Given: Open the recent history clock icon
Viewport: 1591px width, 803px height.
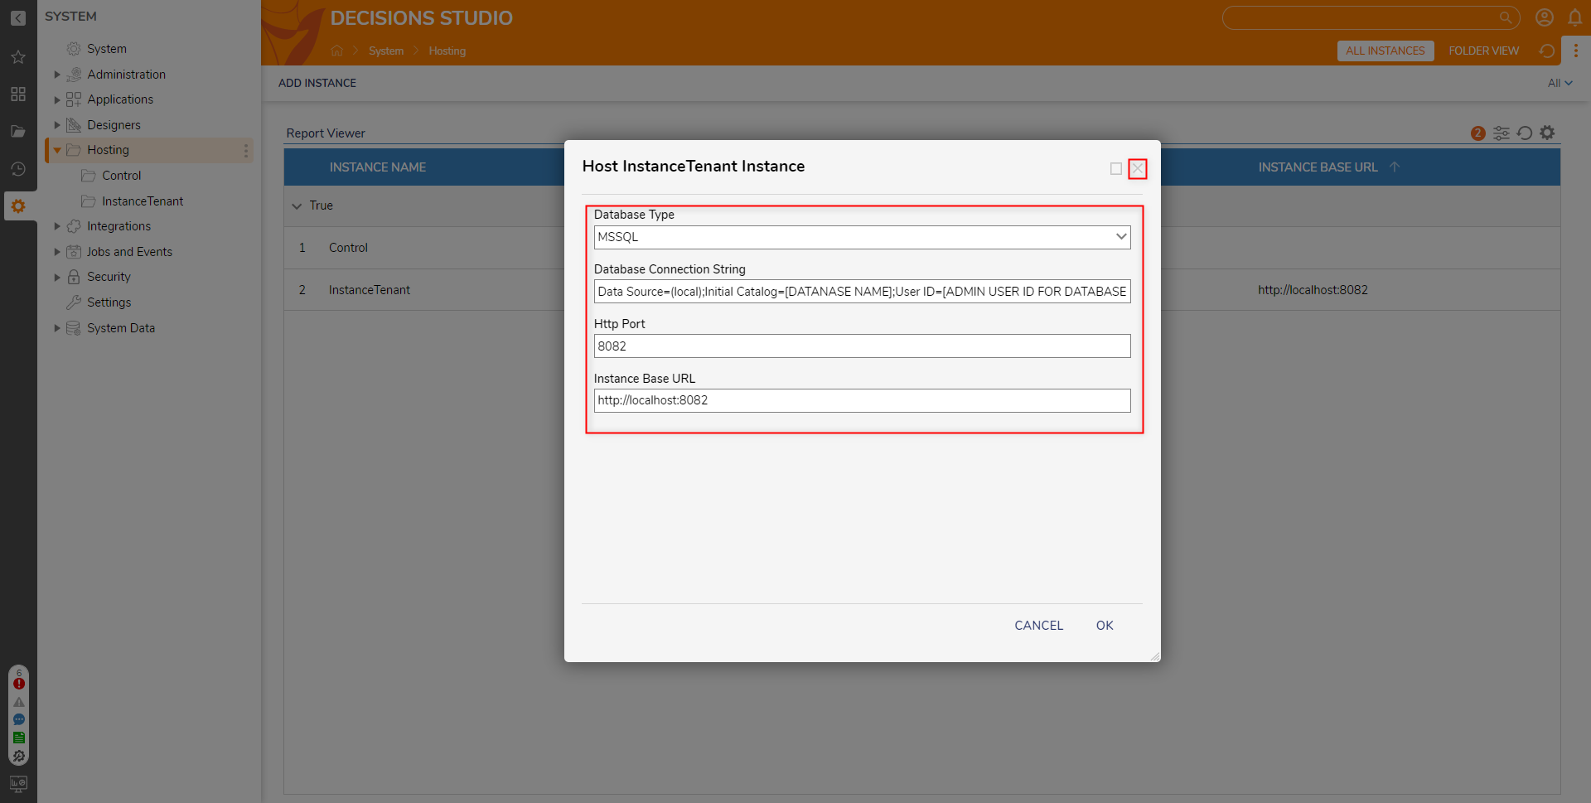Looking at the screenshot, I should tap(18, 169).
